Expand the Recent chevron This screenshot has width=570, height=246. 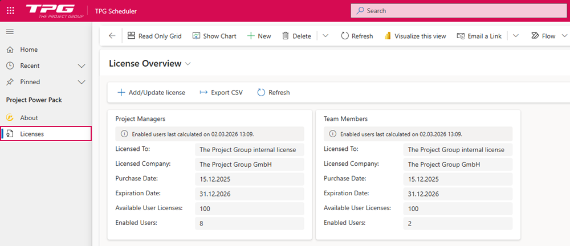[82, 66]
